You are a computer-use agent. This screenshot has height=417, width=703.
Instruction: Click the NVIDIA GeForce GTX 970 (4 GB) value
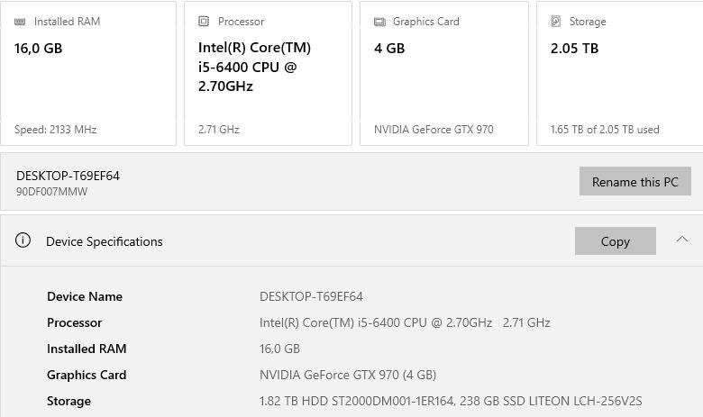tap(348, 375)
